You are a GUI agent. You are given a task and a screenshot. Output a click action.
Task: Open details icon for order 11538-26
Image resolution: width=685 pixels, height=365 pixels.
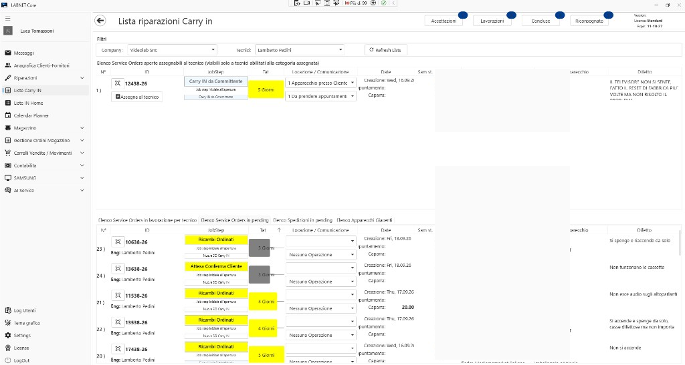point(118,296)
